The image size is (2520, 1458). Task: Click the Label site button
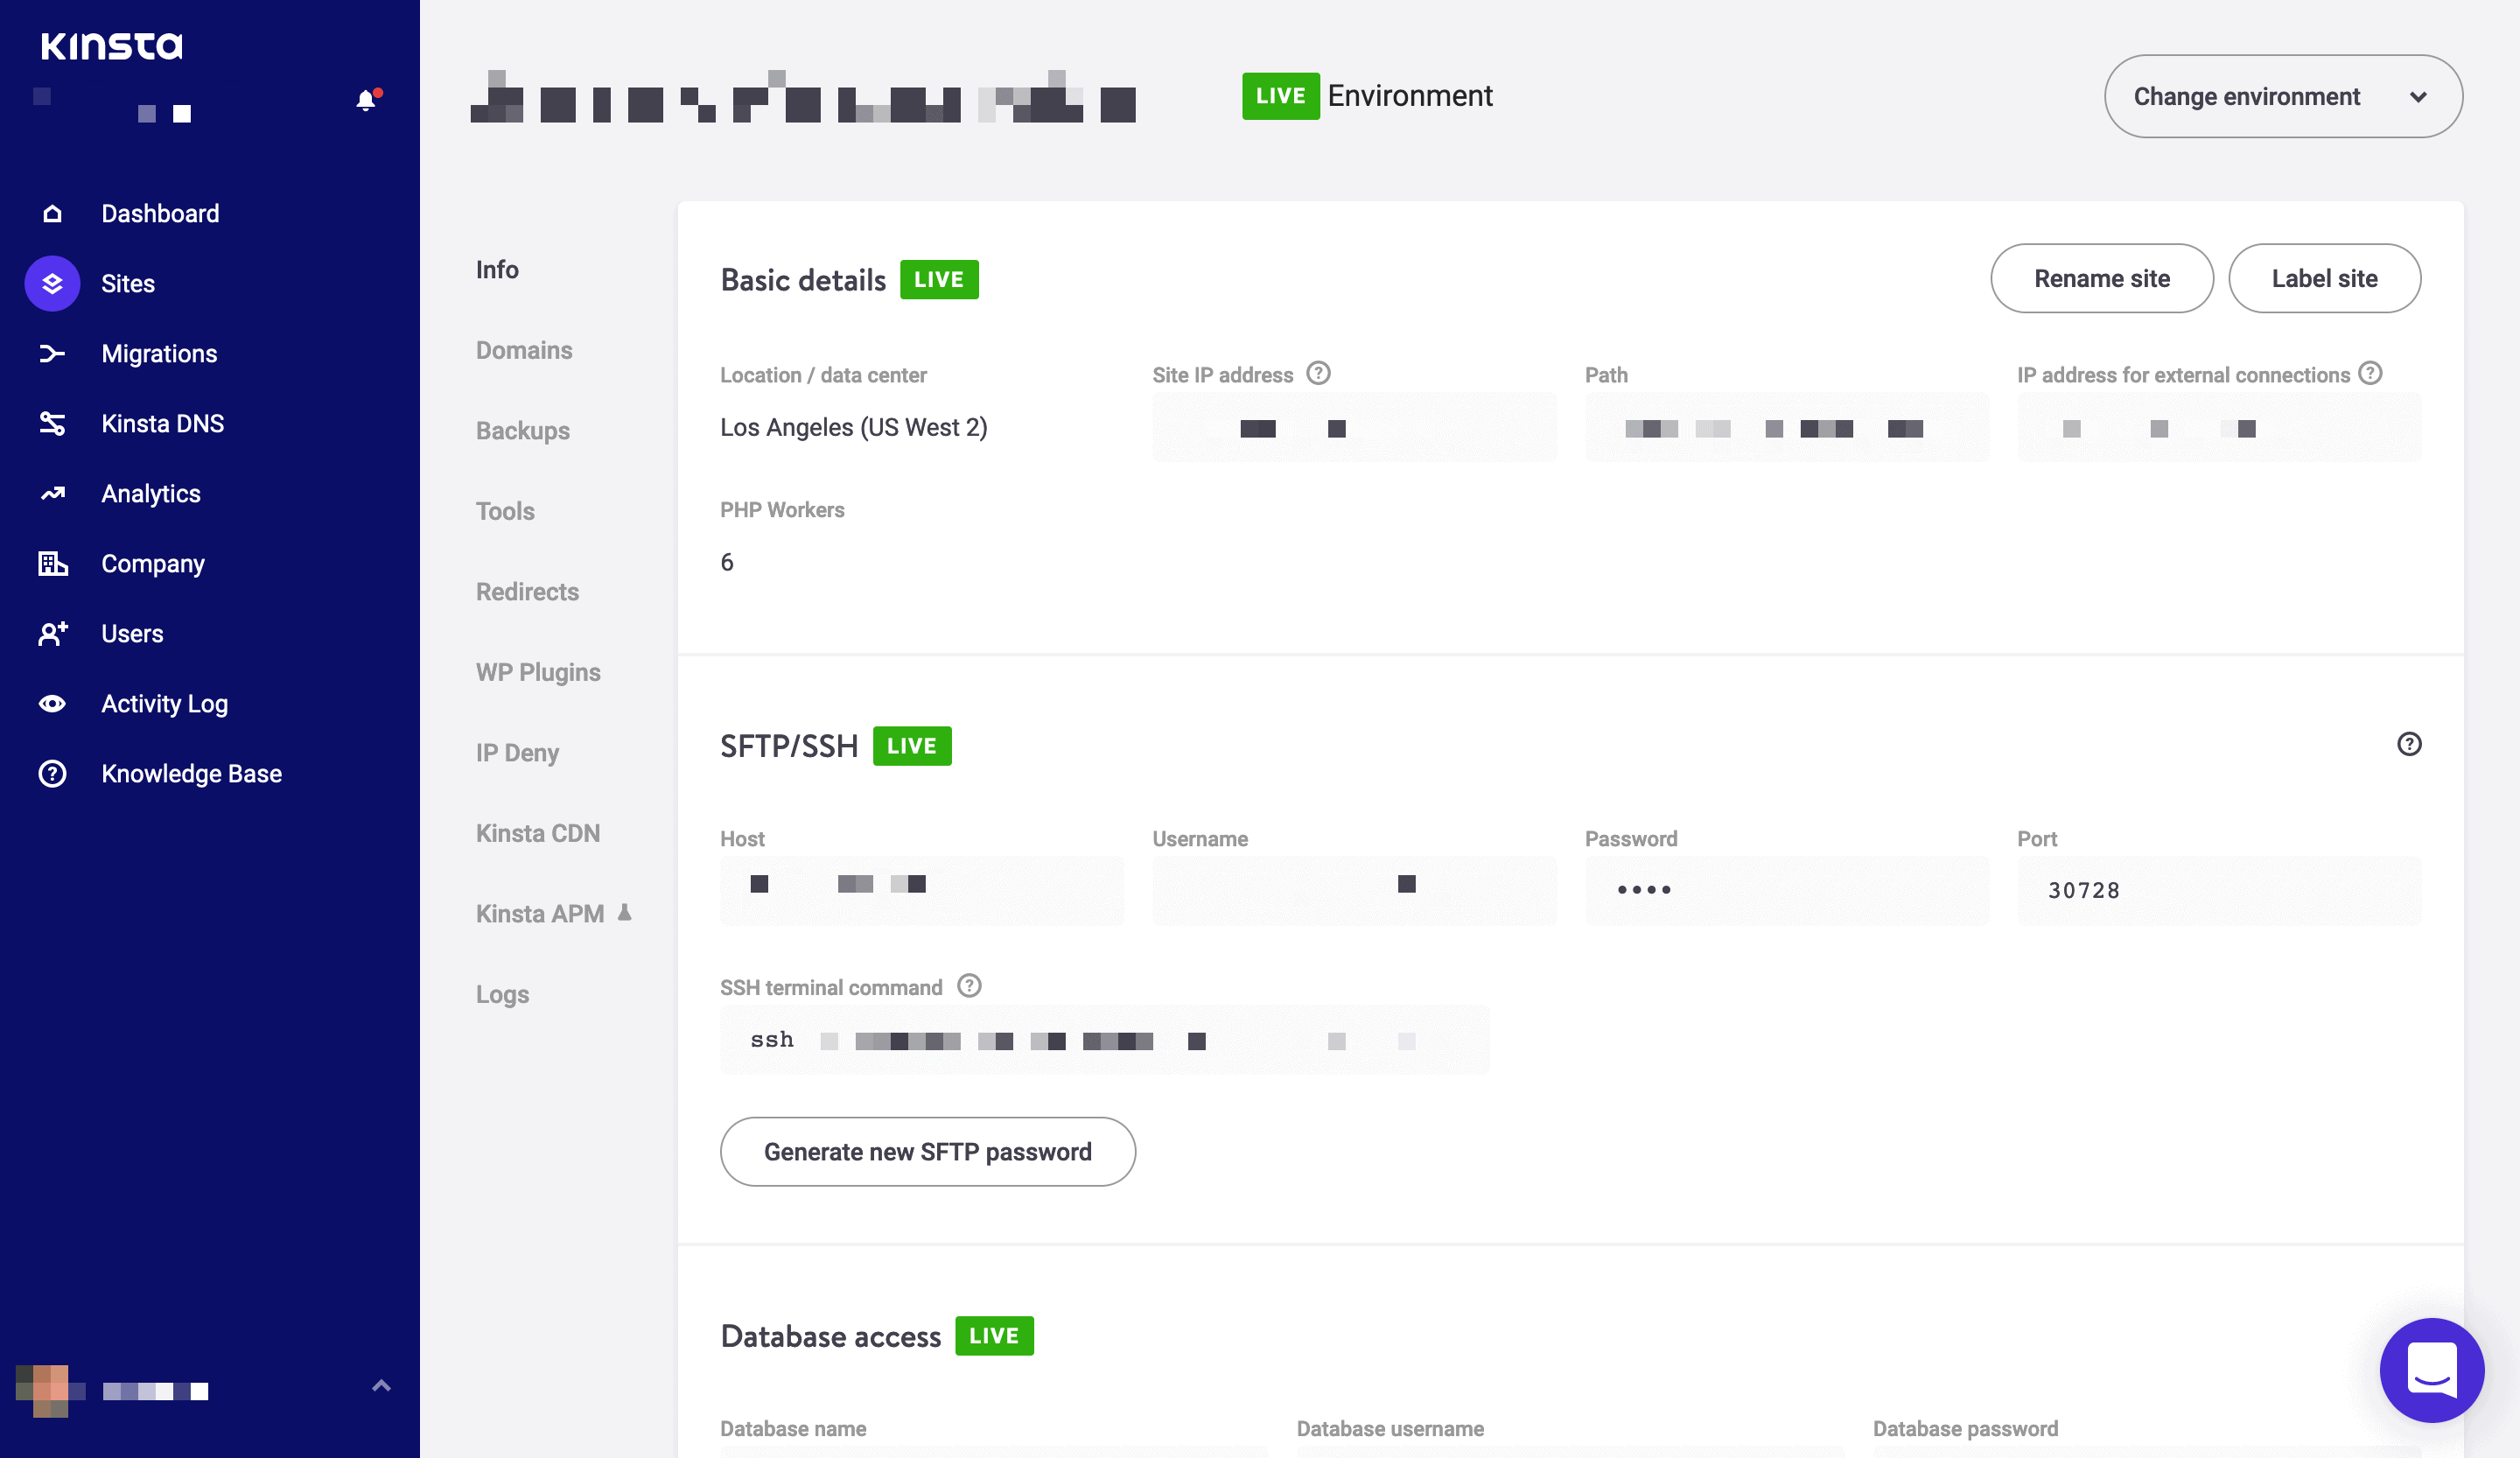(x=2324, y=278)
